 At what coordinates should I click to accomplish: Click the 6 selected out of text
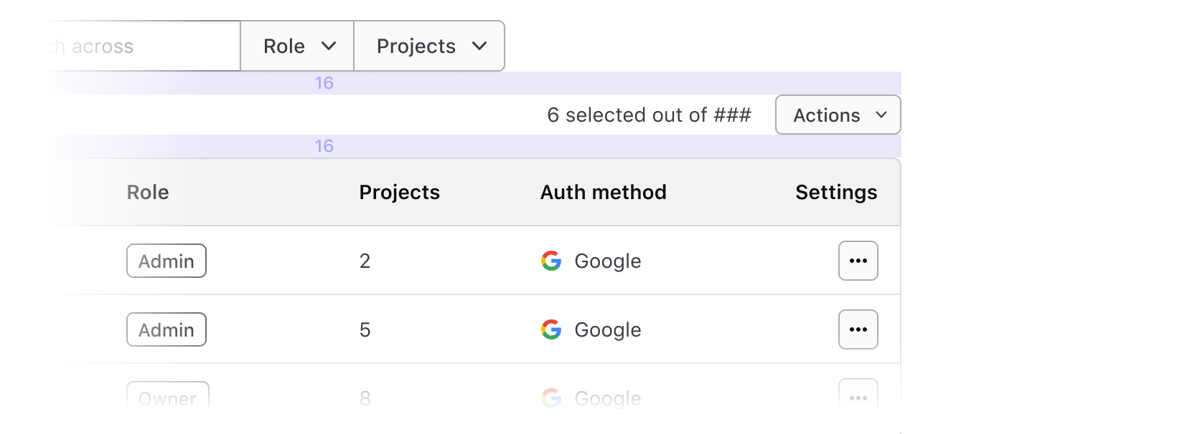pos(648,115)
